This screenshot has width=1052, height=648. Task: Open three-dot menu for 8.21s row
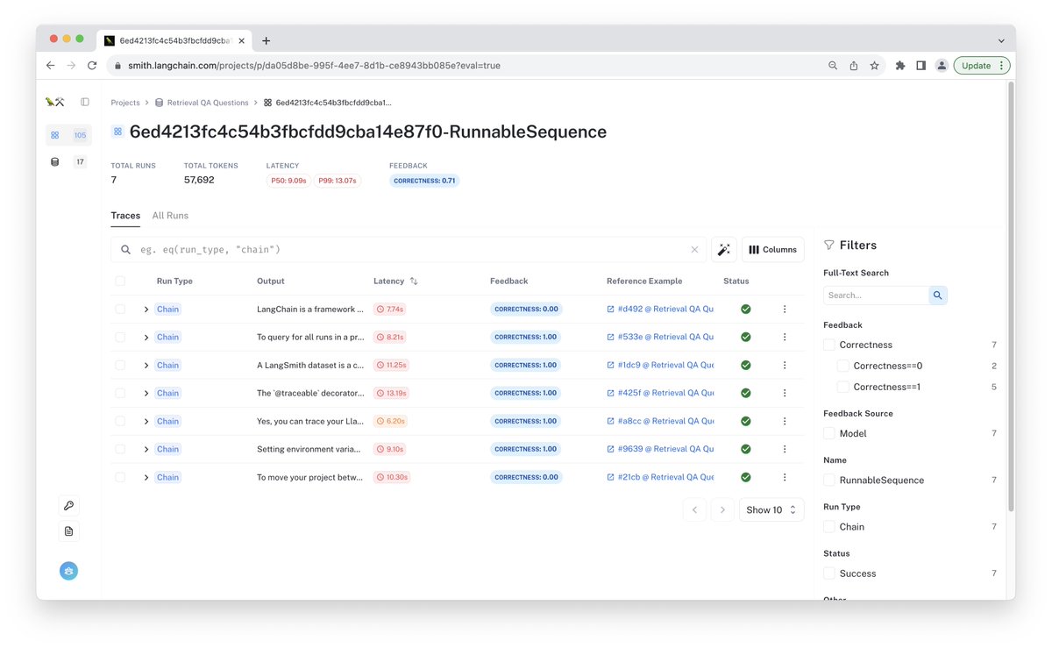click(x=785, y=338)
